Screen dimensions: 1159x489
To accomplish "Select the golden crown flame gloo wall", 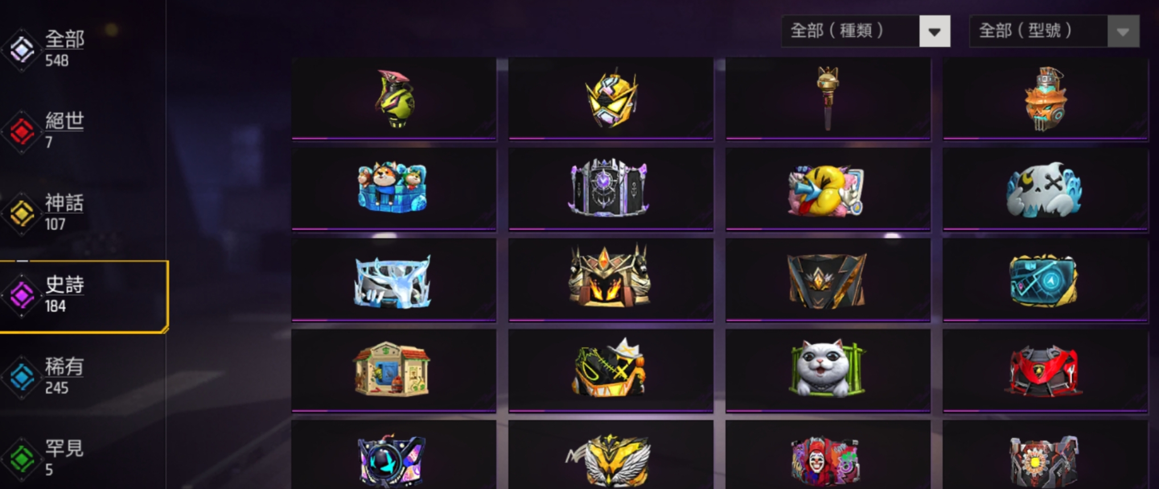I will point(610,280).
